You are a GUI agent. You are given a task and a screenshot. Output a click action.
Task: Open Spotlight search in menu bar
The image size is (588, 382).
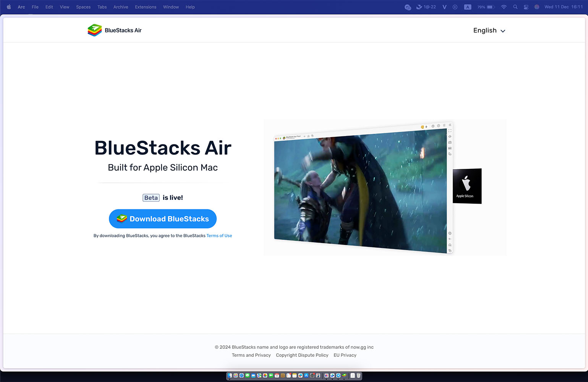(515, 7)
